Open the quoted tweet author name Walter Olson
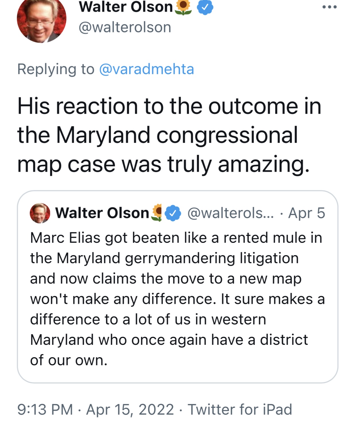The width and height of the screenshot is (356, 423). (102, 213)
